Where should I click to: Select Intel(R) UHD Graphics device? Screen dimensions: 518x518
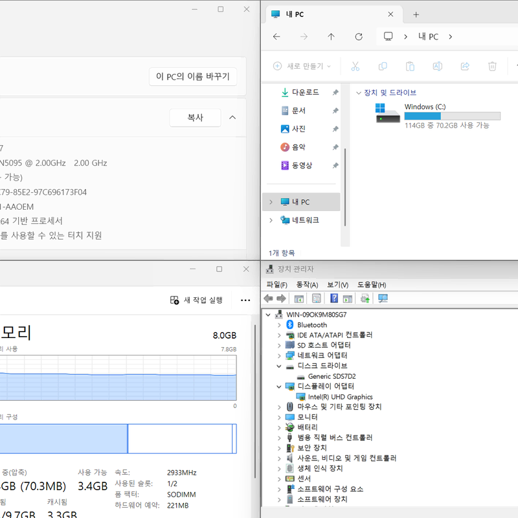(x=341, y=397)
